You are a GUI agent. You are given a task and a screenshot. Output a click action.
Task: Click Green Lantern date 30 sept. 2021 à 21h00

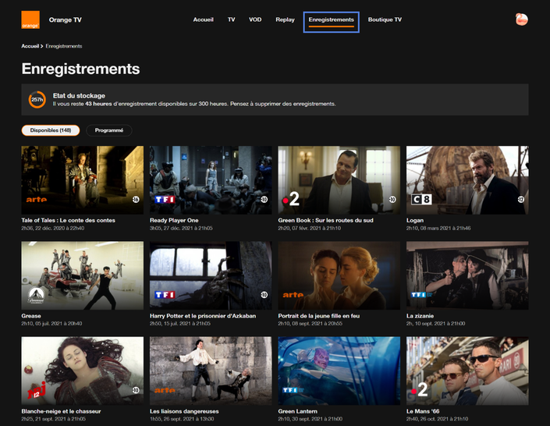tap(315, 419)
